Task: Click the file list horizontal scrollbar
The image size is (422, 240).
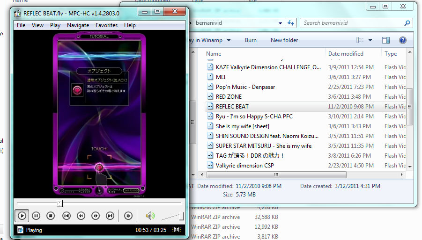Action: point(276,175)
